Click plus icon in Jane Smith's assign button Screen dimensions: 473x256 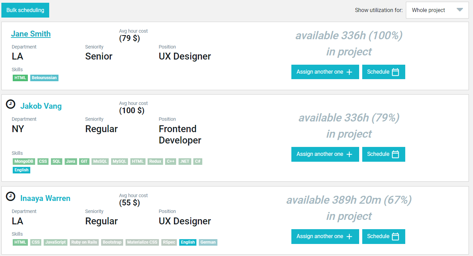tap(349, 72)
